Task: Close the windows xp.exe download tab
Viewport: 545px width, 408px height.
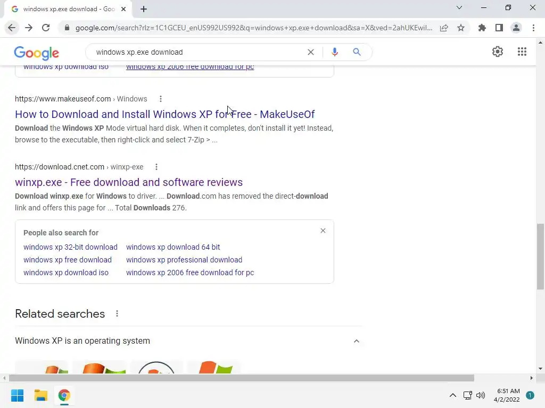Action: click(123, 10)
